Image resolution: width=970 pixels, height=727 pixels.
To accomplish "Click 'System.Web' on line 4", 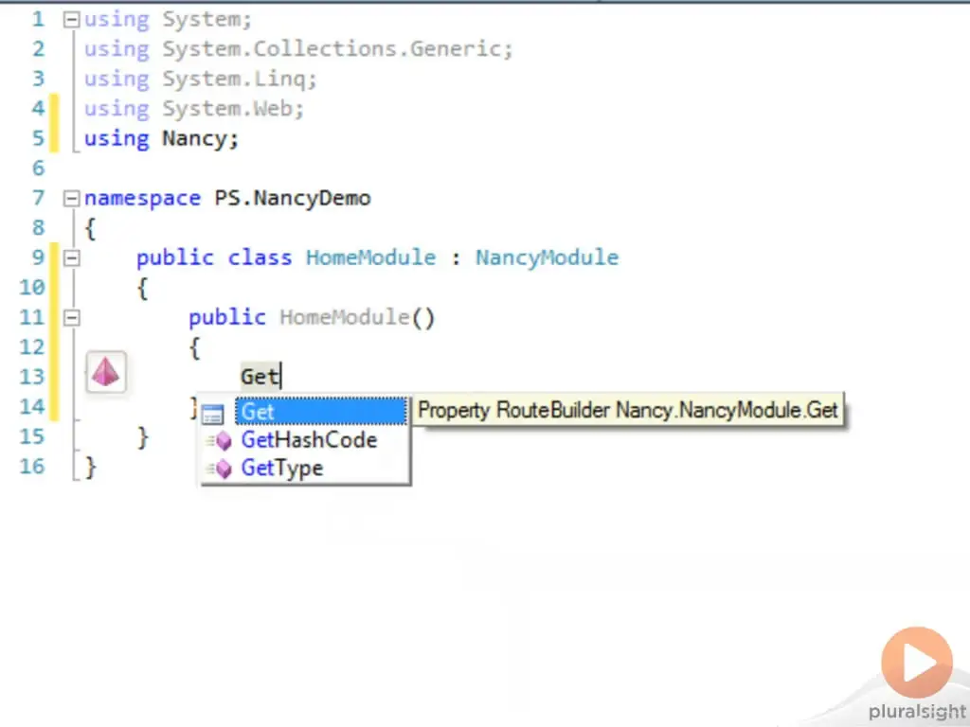I will [227, 109].
